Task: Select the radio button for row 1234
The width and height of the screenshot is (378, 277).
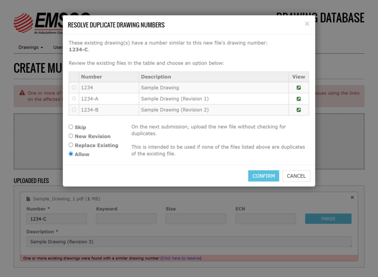Action: pos(74,88)
